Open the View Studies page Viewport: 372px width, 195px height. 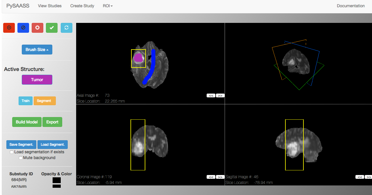(50, 6)
